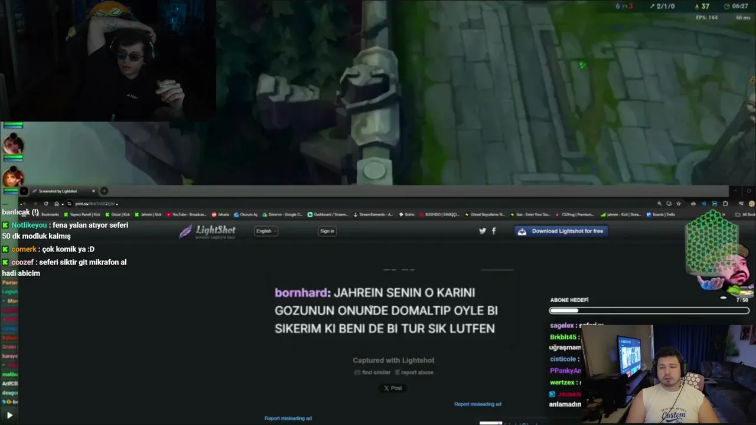Viewport: 756px width, 425px height.
Task: Go forward using the browser forward arrow
Action: 35,204
